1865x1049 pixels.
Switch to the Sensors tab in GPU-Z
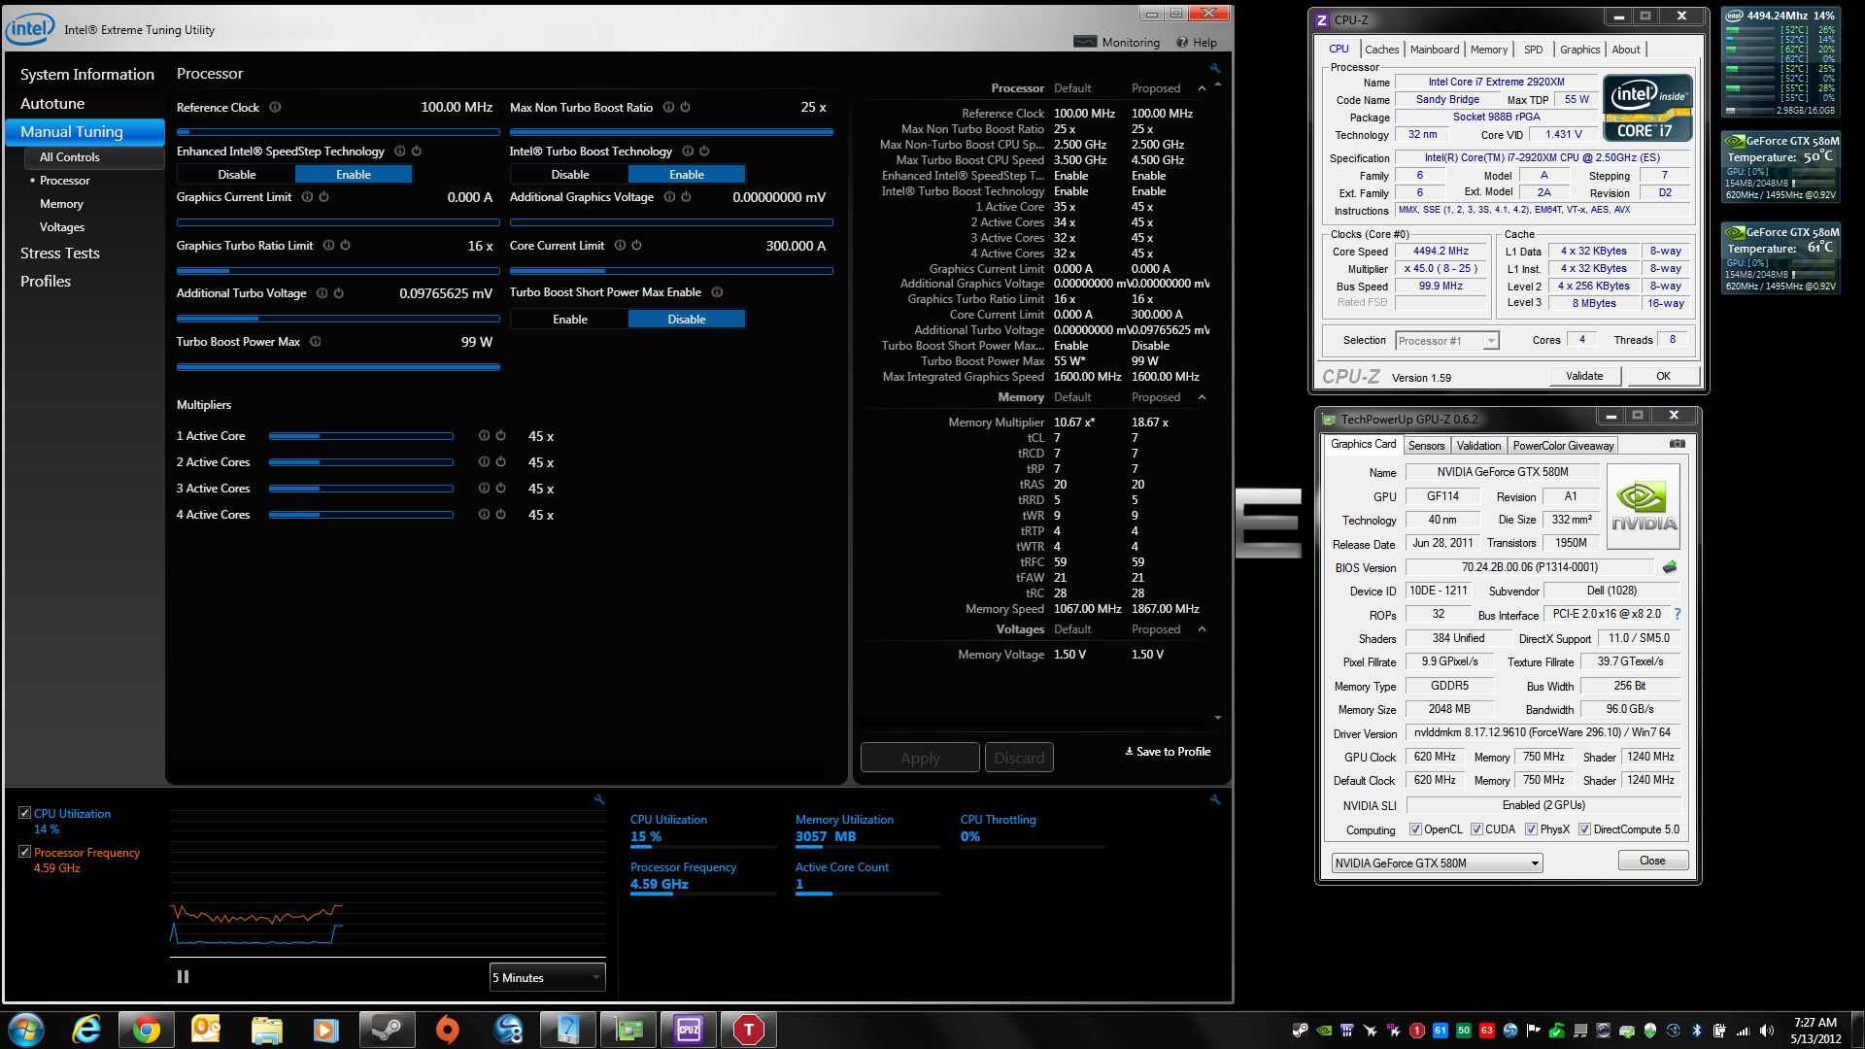pos(1426,446)
